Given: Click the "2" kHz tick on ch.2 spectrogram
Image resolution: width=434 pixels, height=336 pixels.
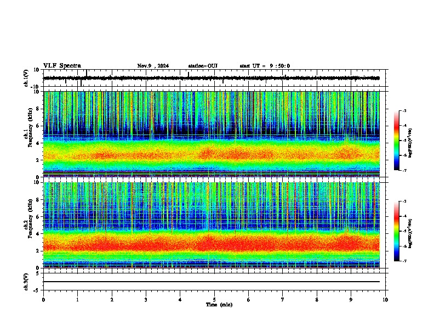Looking at the screenshot, I should click(x=38, y=251).
